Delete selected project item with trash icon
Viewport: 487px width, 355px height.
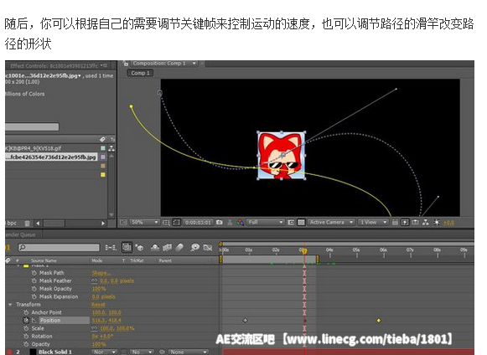point(27,223)
